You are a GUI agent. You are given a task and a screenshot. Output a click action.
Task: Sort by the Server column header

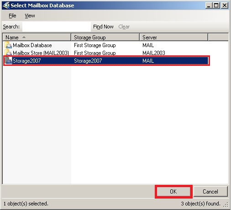point(174,38)
